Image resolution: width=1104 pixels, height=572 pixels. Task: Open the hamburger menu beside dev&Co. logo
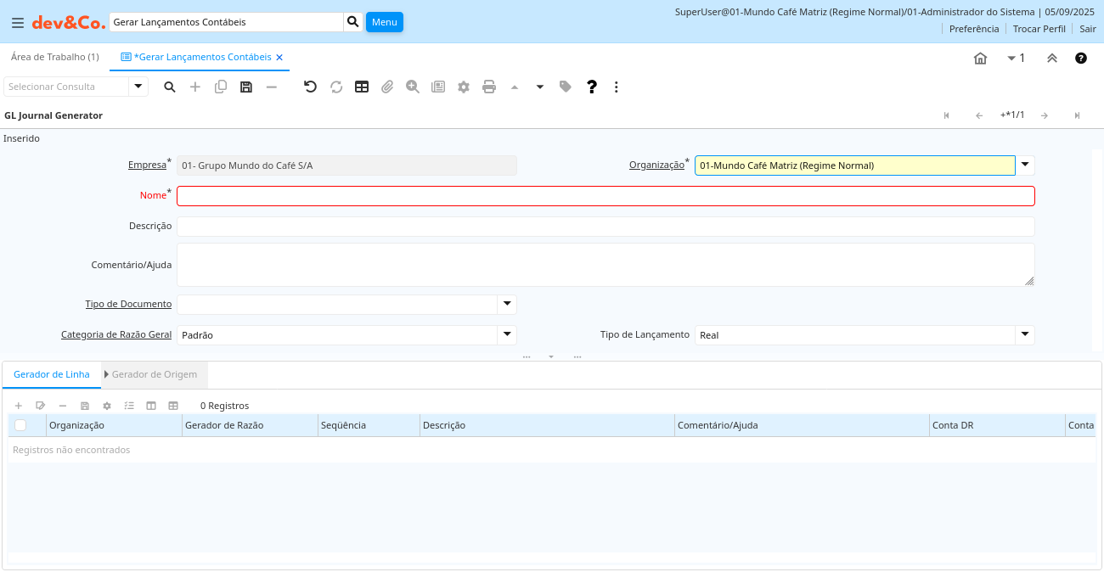[x=18, y=23]
